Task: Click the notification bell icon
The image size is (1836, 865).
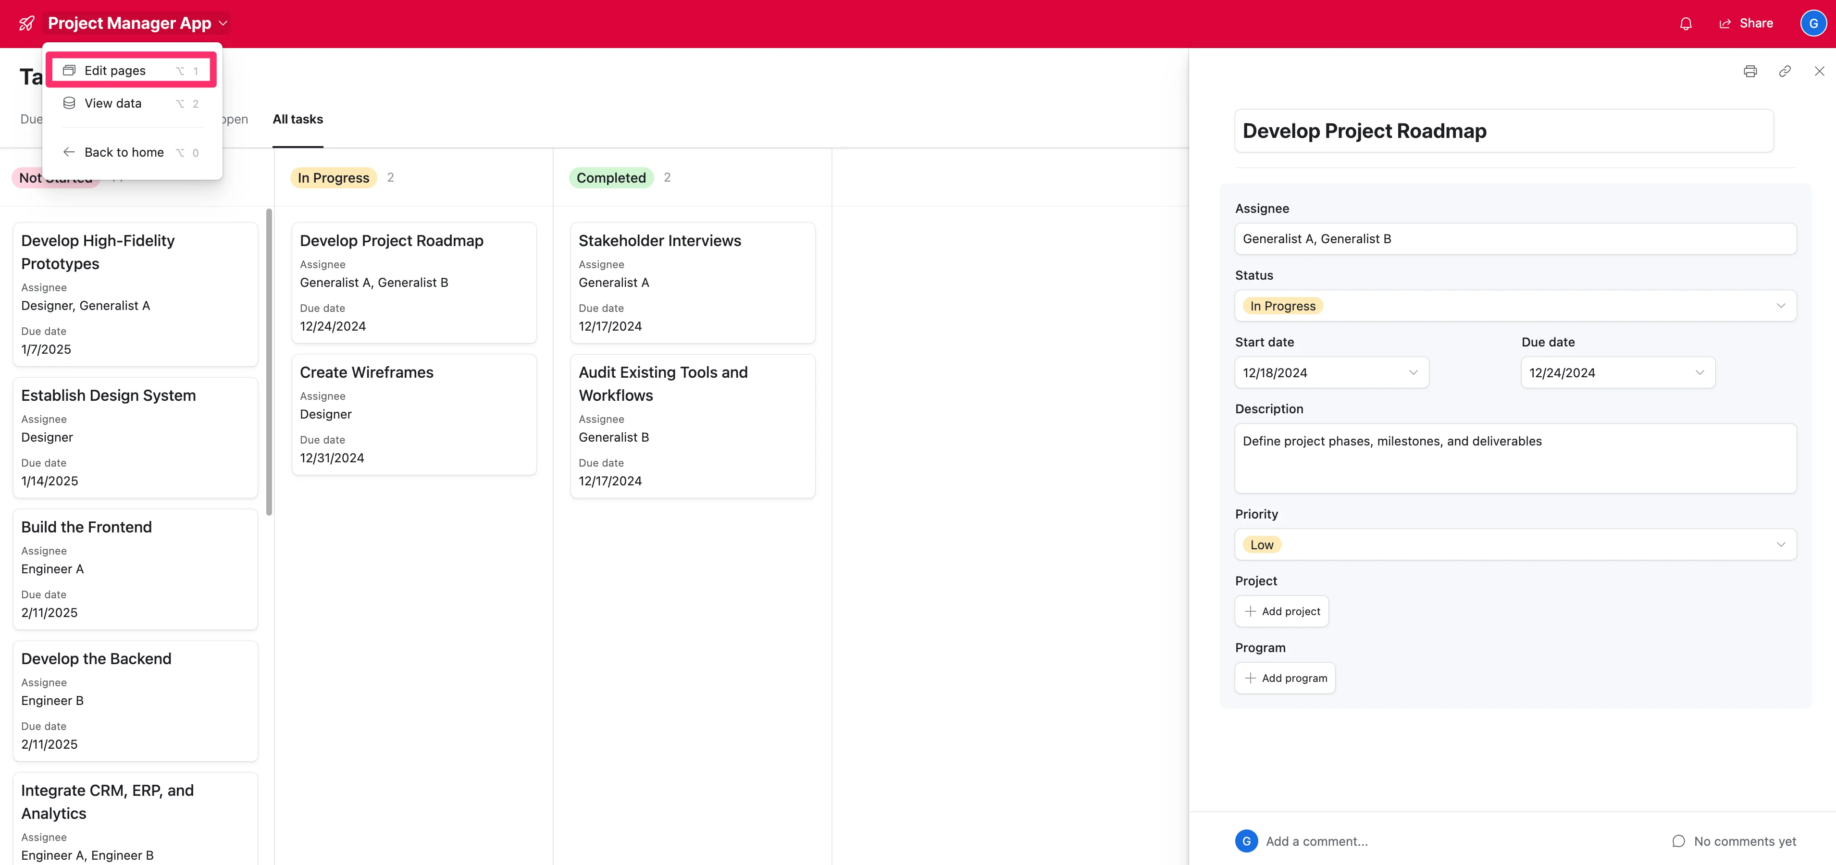Action: [x=1686, y=24]
